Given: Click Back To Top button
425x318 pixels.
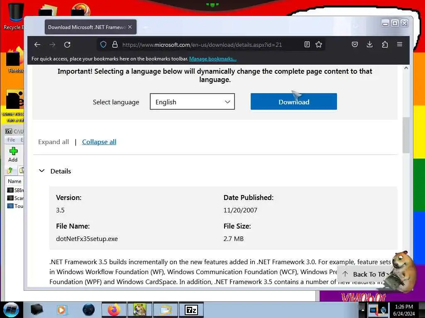Looking at the screenshot, I should click(364, 274).
